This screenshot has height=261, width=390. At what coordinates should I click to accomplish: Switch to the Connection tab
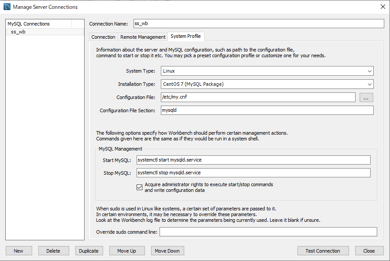(103, 37)
